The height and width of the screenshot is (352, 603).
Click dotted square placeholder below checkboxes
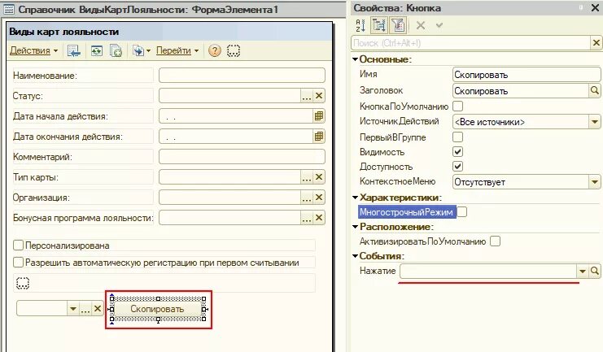[23, 283]
